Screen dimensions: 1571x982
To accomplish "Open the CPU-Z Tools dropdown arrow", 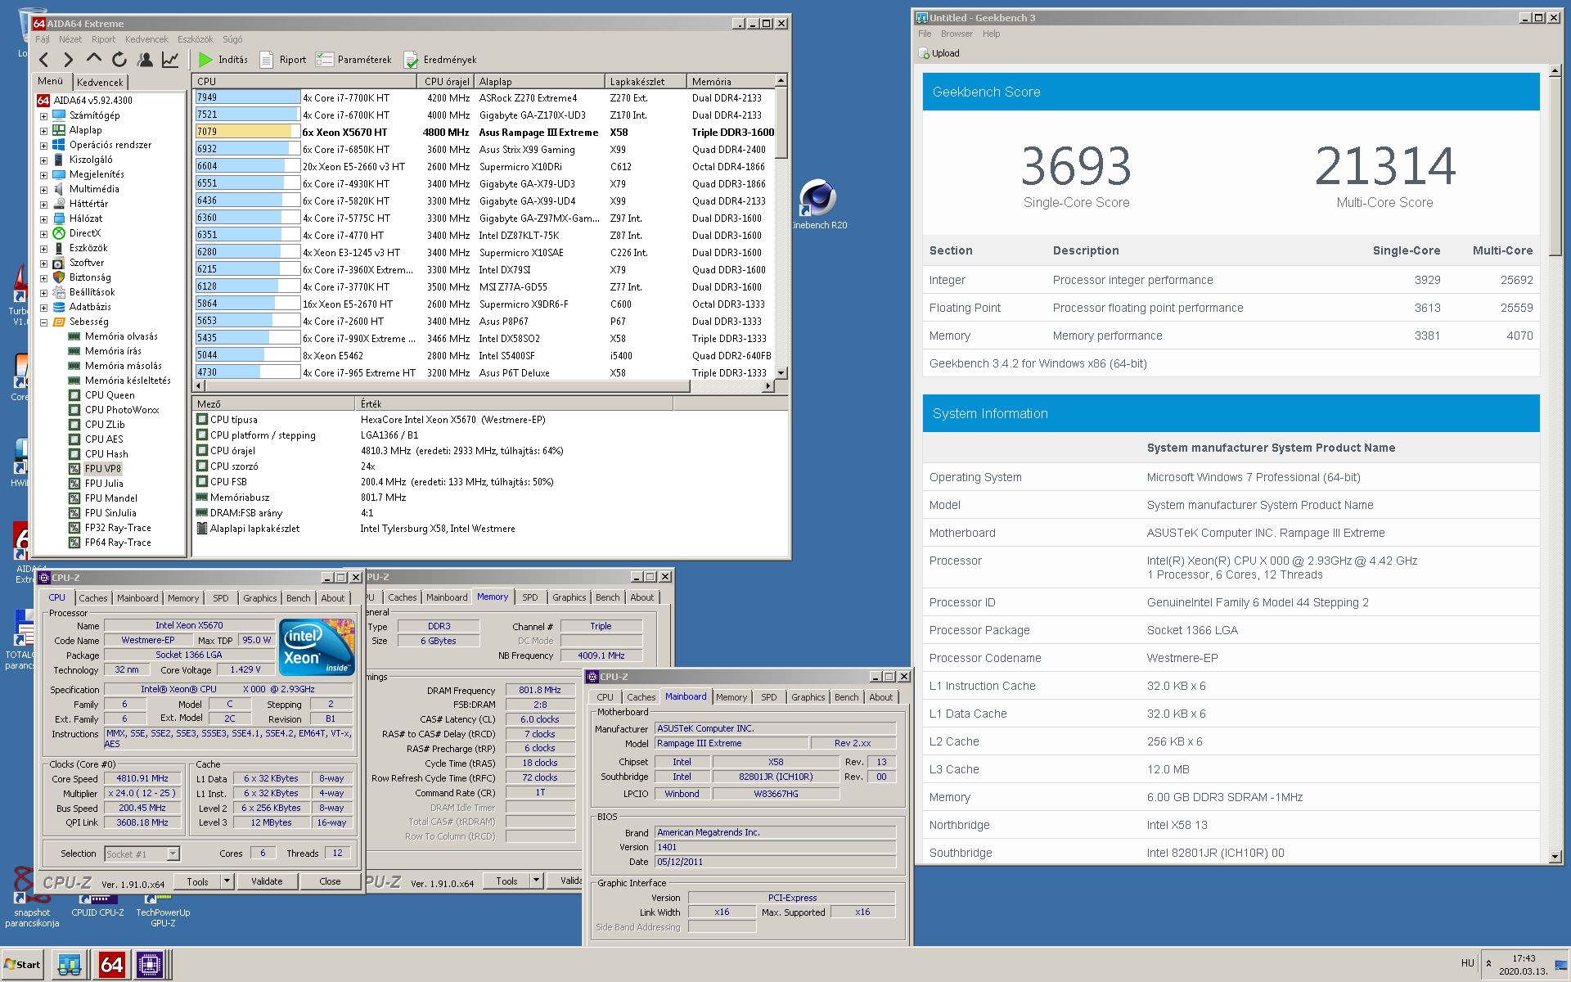I will click(227, 881).
